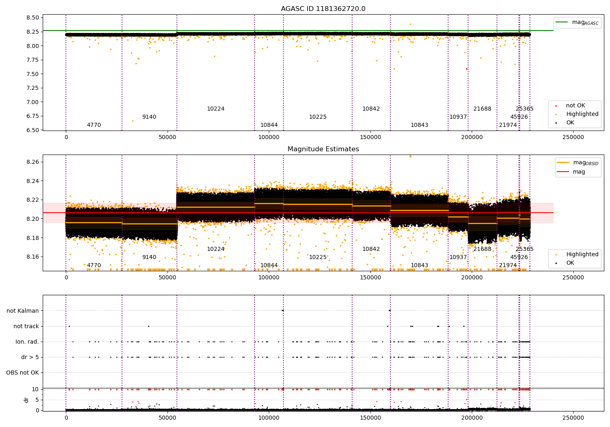
Task: Select the mag OBSID legend entry in middle panel
Action: coord(578,163)
